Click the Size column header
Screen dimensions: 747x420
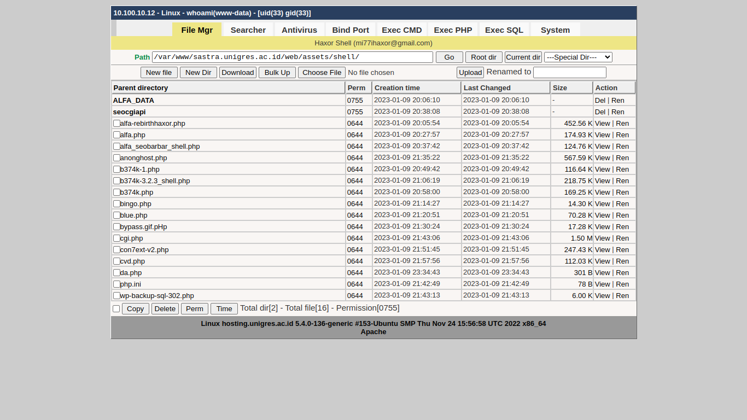[571, 87]
